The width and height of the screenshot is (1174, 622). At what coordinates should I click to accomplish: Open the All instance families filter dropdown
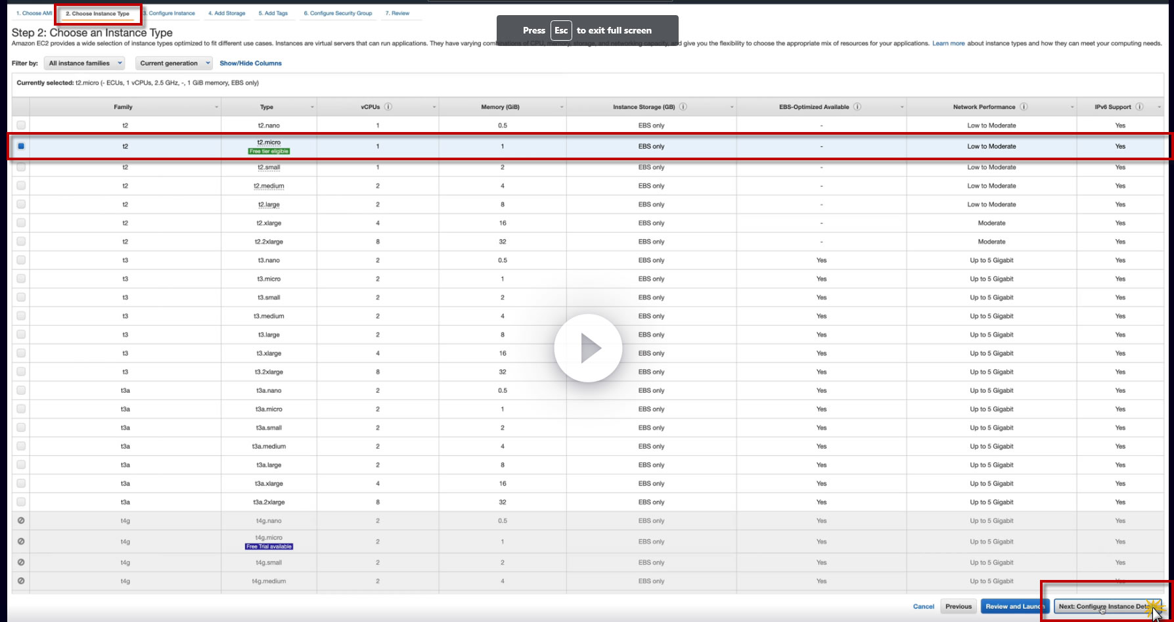point(84,63)
